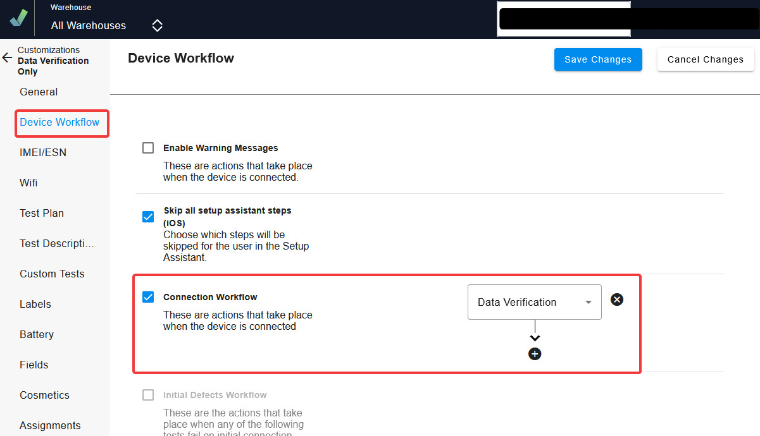Open the Battery settings page
Screen dimensions: 760x436
pyautogui.click(x=37, y=334)
